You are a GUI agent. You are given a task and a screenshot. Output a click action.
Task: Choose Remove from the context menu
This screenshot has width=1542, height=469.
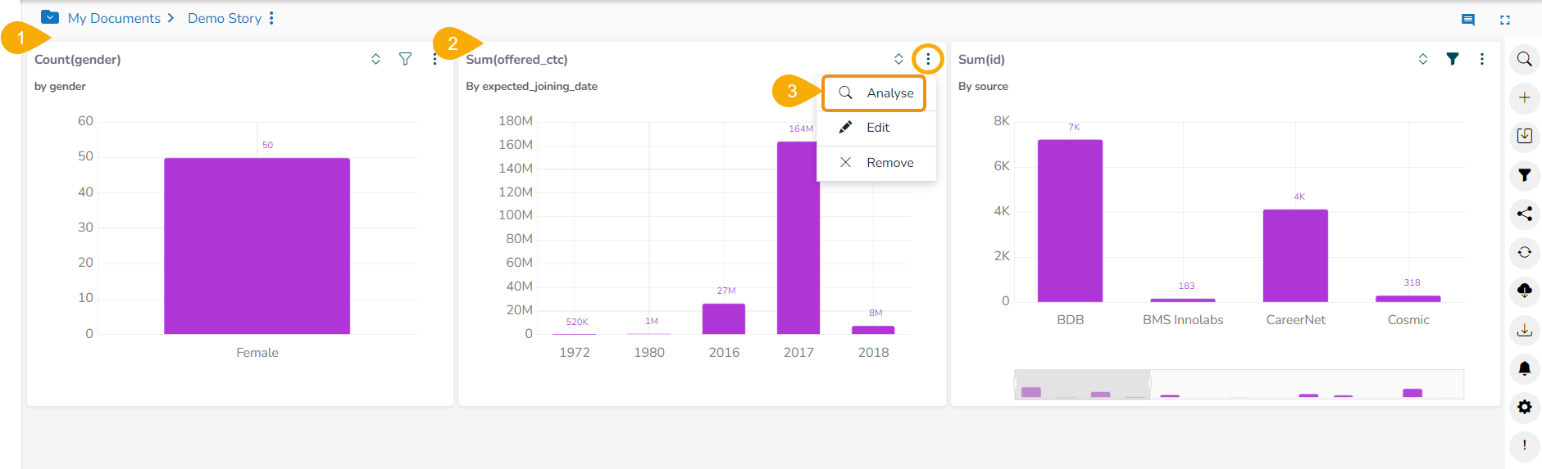point(876,163)
